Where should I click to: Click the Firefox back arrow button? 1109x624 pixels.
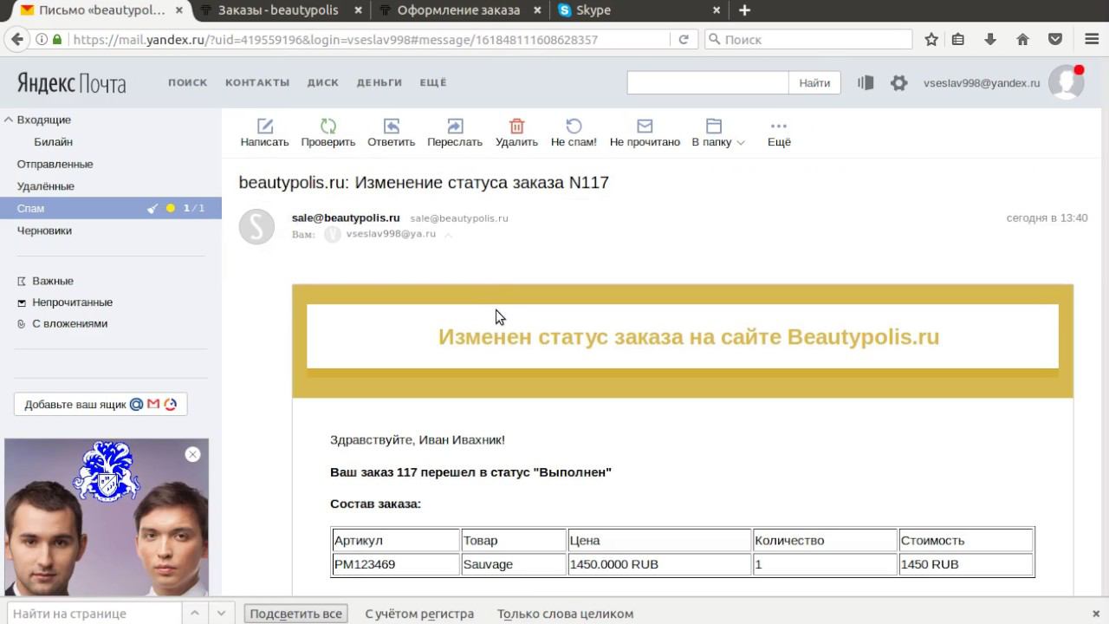coord(16,40)
